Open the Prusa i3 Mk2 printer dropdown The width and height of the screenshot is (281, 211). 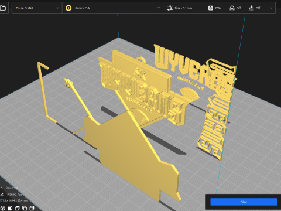[x=37, y=8]
